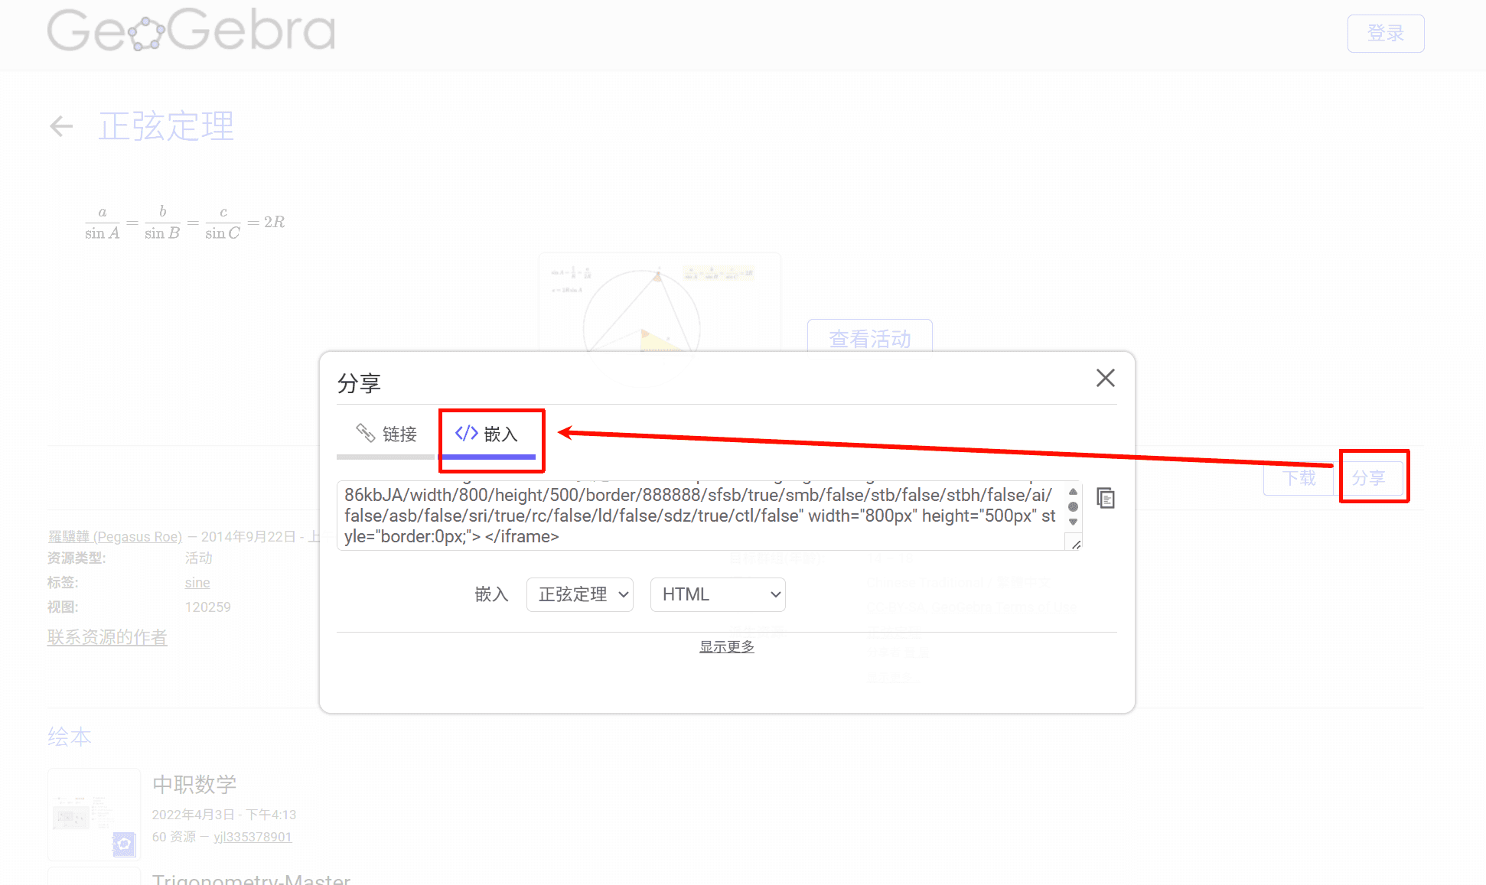Open author link yjl335378901

click(x=253, y=837)
